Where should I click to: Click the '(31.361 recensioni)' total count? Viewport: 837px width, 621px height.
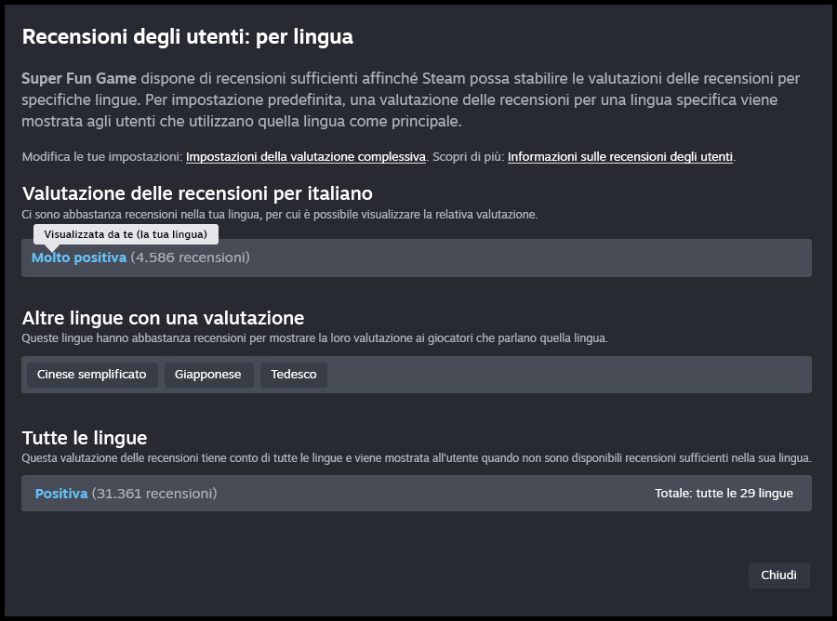[154, 494]
